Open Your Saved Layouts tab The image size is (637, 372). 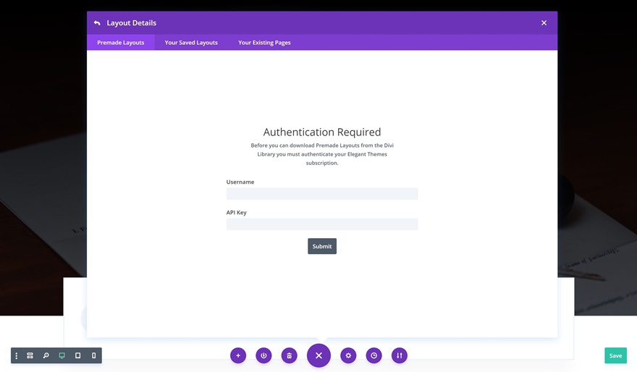191,43
